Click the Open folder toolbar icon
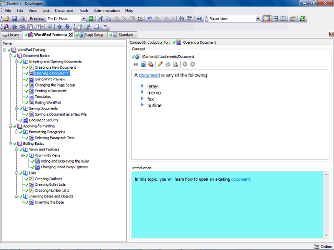 [x=6, y=19]
